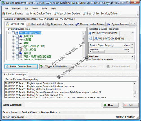The height and width of the screenshot is (121, 141).
Task: Open the Devices menu
Action: [x=16, y=8]
